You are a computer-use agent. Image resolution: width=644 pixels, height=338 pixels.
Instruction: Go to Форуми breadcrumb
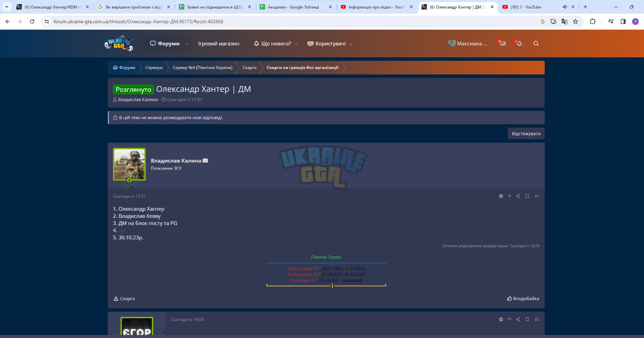(x=124, y=68)
